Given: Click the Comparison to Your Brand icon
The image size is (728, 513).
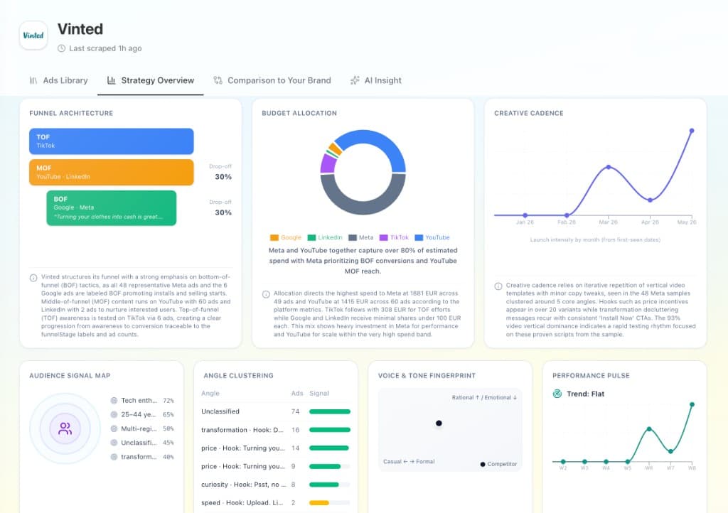Looking at the screenshot, I should (218, 80).
